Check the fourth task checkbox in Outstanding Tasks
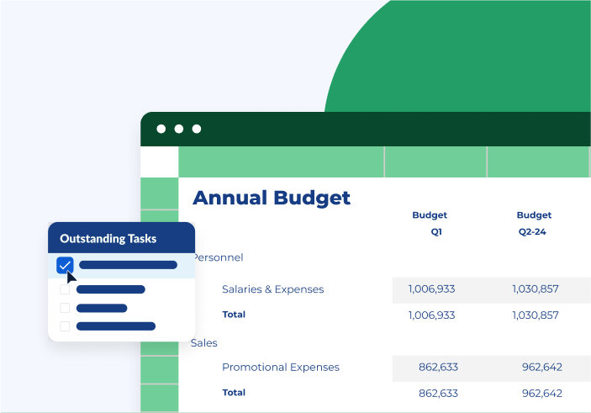 [65, 326]
